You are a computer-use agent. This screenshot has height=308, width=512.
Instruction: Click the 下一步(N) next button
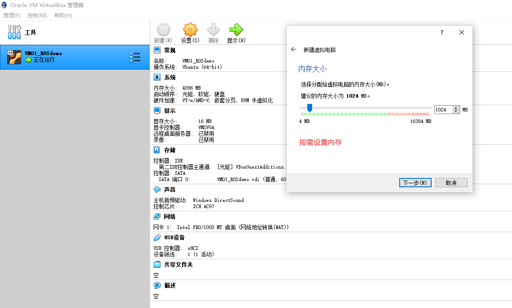coord(415,183)
